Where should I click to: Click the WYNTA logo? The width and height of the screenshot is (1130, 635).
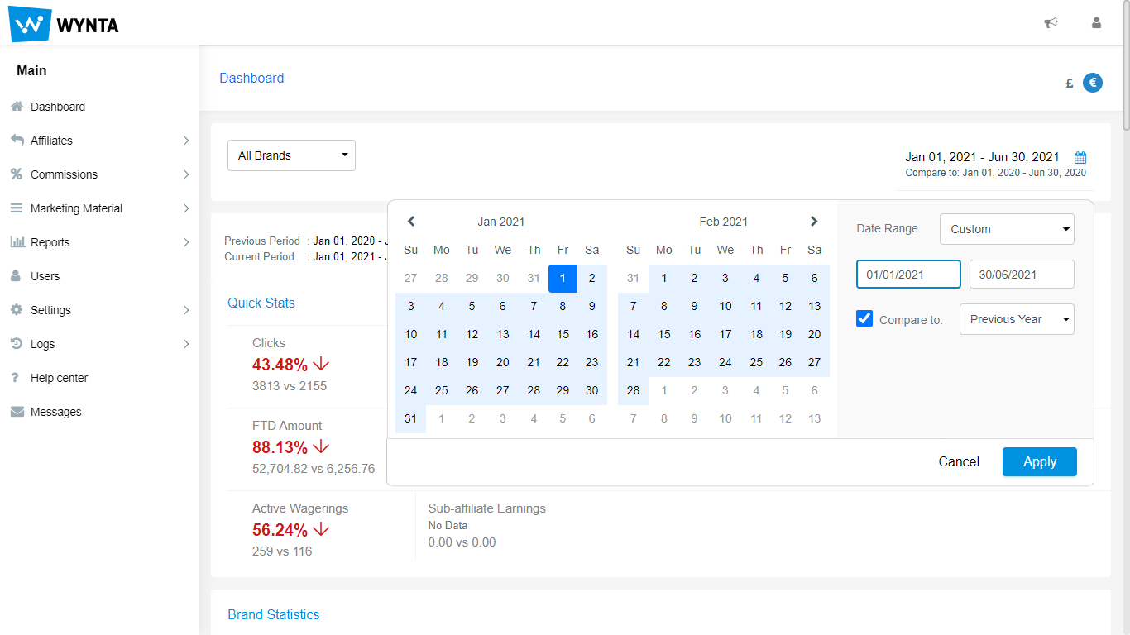(x=64, y=24)
